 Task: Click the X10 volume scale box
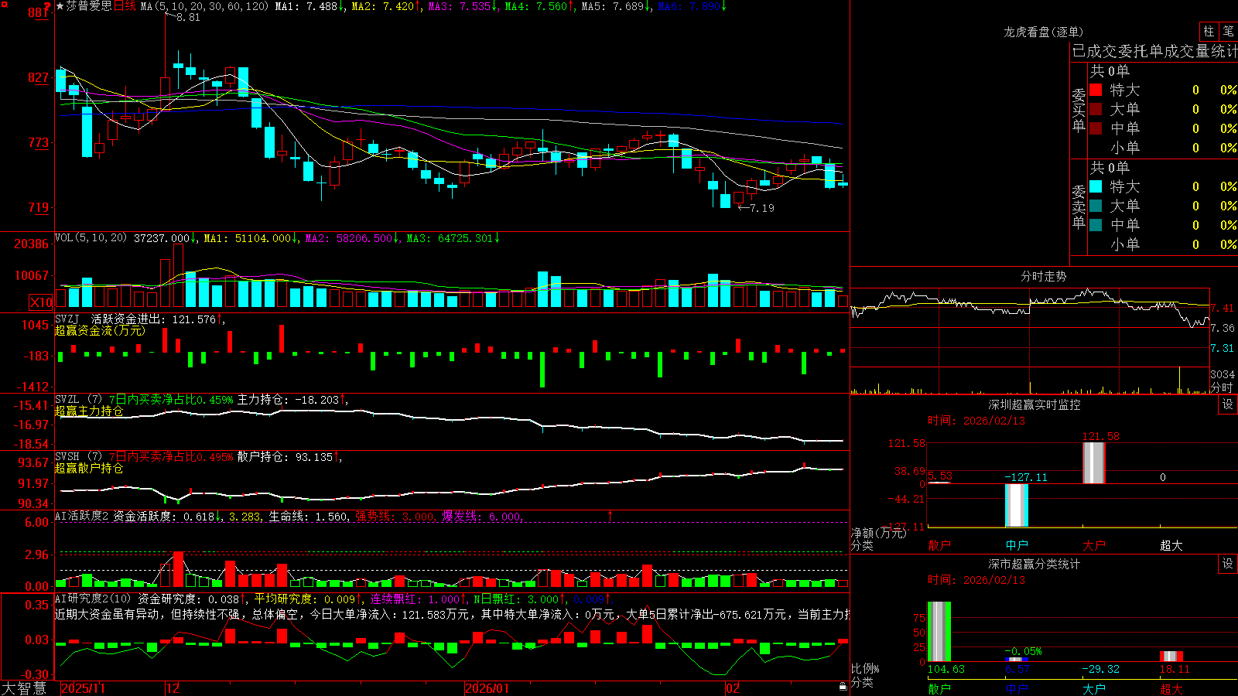pos(41,302)
